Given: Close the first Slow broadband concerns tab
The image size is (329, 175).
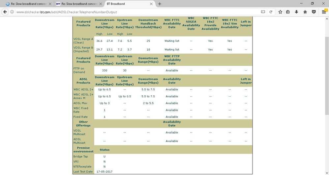Looking at the screenshot, I should tap(50, 4).
